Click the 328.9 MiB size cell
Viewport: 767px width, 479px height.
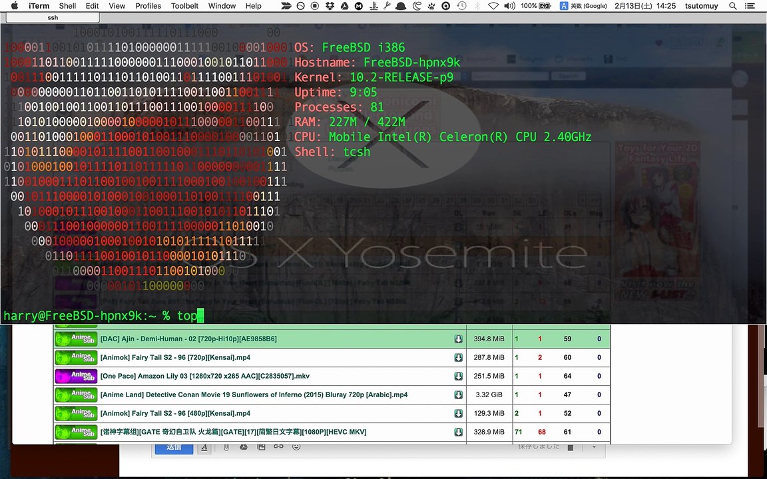tap(489, 432)
